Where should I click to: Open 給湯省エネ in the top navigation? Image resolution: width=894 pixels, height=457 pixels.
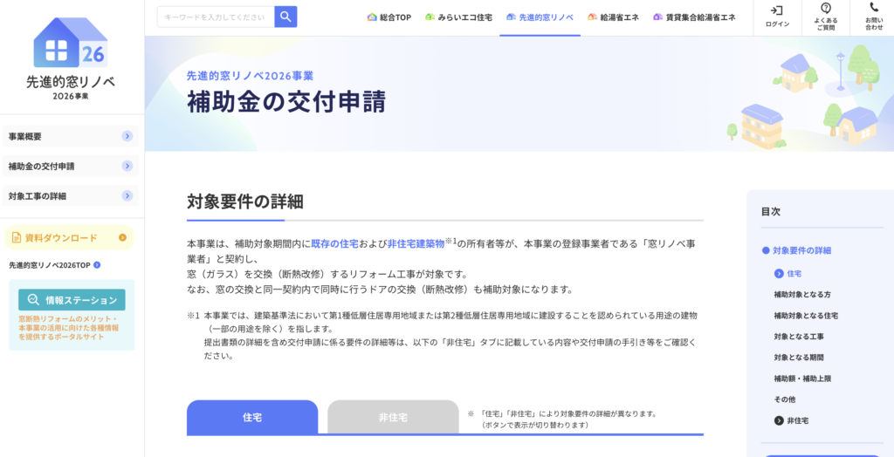coord(614,17)
